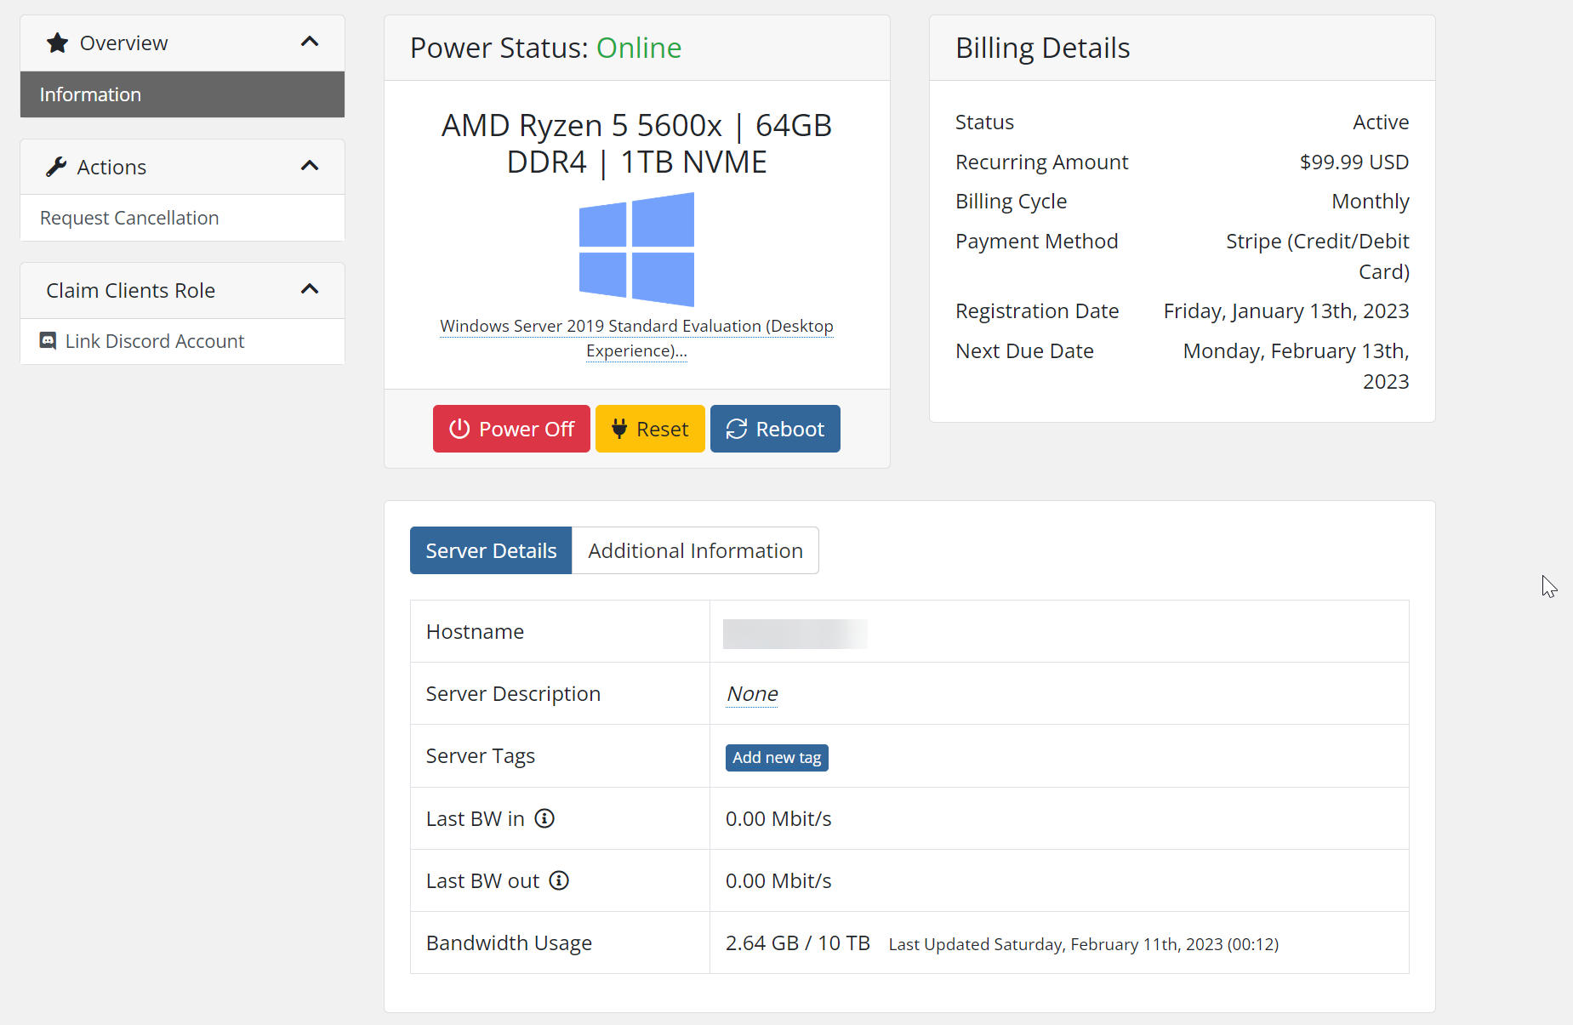
Task: Click the info icon next to Last BW out
Action: (559, 880)
